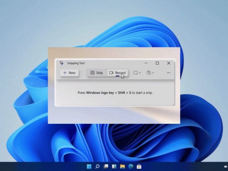Open the Windows Start menu
Screen dimensions: 228x171
pyautogui.click(x=89, y=166)
